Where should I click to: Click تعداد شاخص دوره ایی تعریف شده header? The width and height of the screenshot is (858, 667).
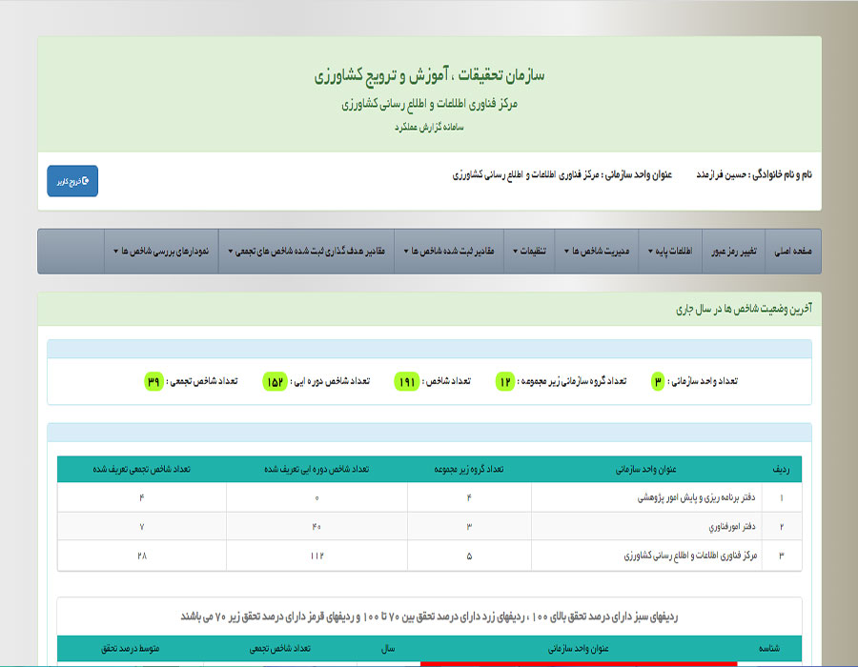point(317,469)
